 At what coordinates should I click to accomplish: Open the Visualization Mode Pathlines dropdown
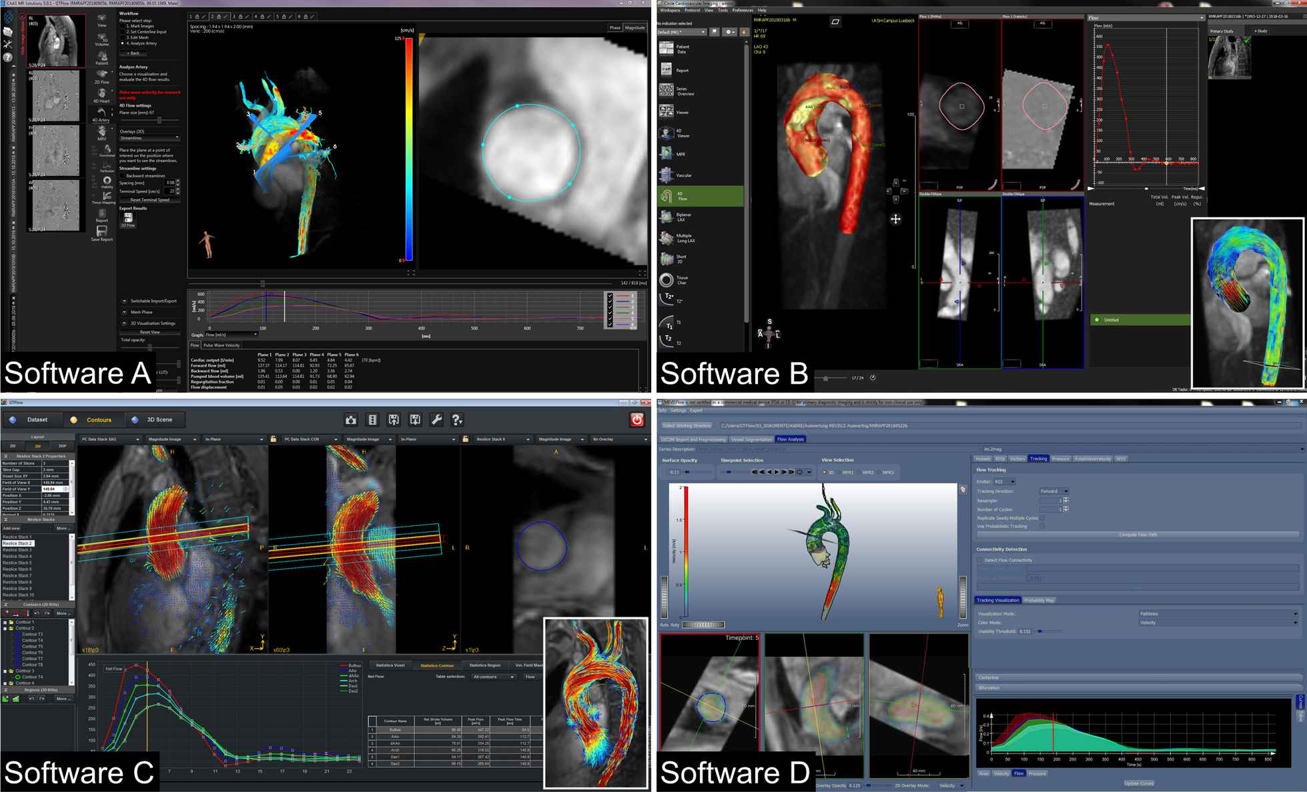pyautogui.click(x=1218, y=614)
